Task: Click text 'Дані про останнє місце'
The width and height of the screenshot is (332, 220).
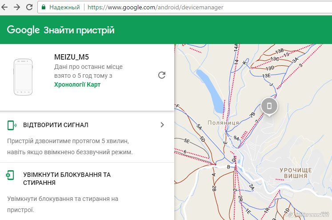Action: tap(88, 67)
